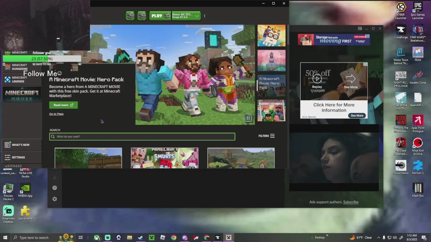
Task: Open the iScoot Demo desktop icon
Action: [x=401, y=167]
